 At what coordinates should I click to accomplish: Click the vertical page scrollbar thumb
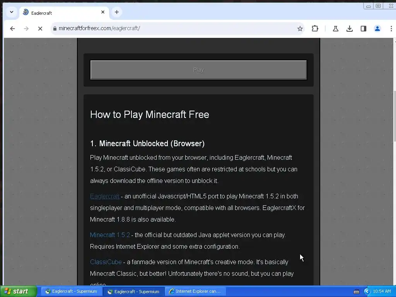(x=394, y=116)
